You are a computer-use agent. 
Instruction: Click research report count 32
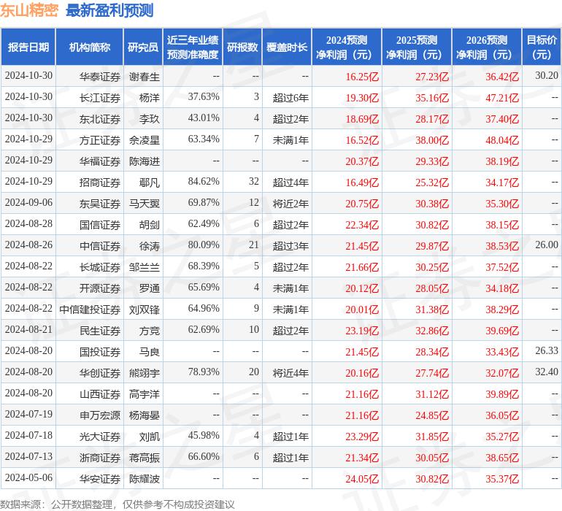[254, 182]
